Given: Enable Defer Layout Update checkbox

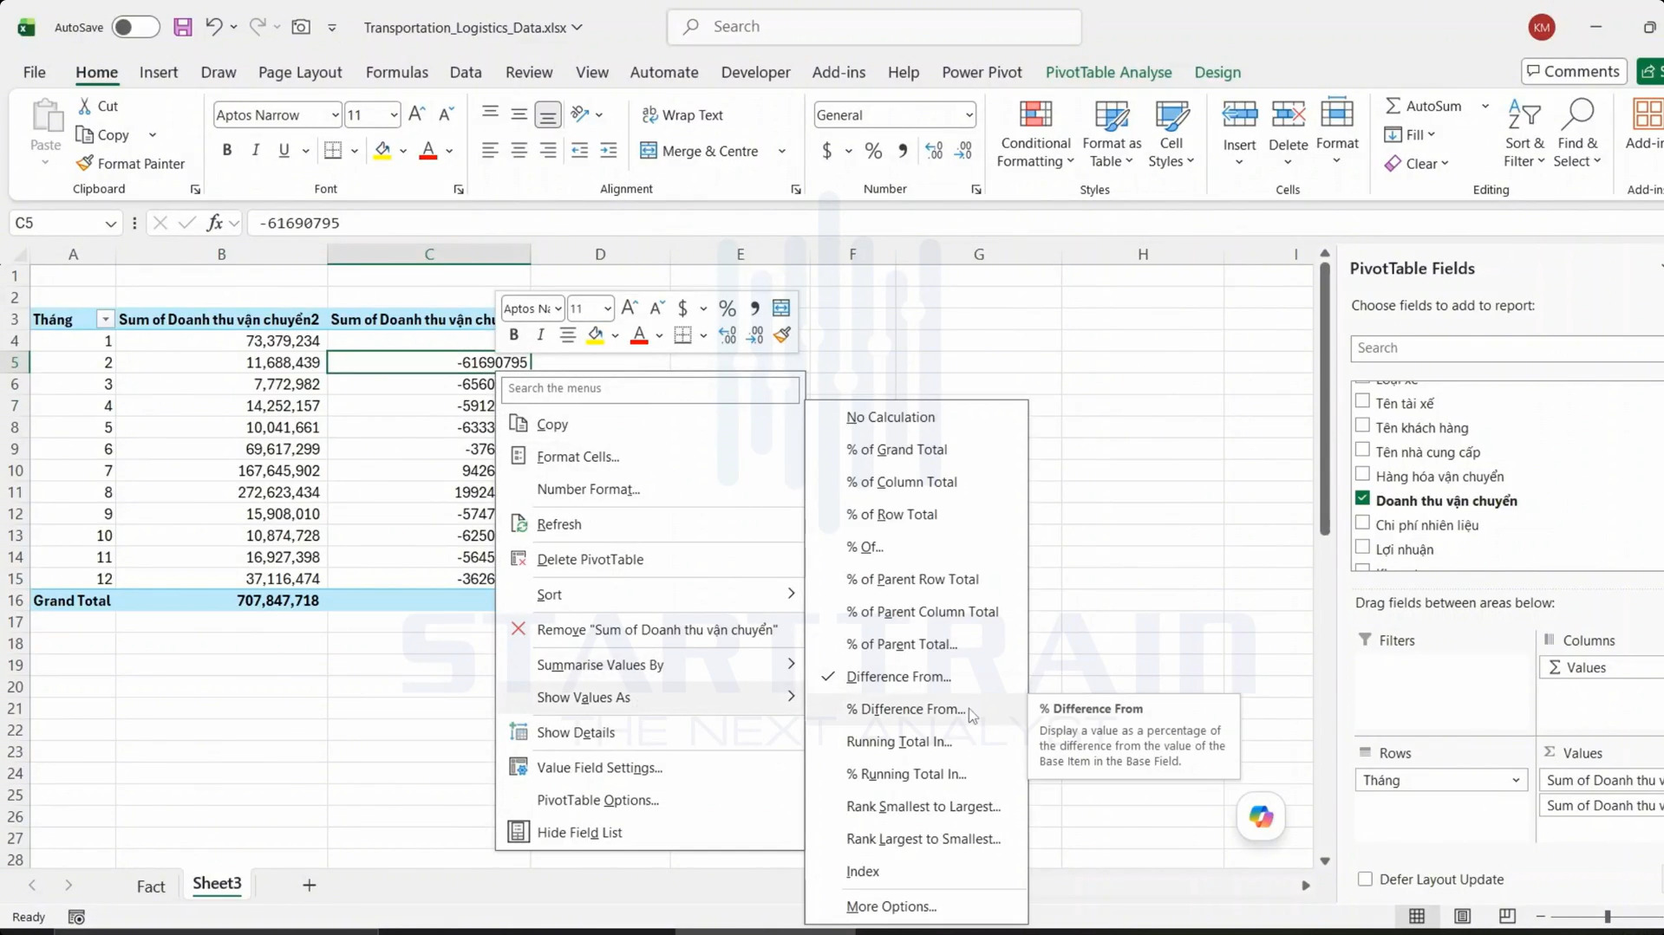Looking at the screenshot, I should pos(1365,879).
